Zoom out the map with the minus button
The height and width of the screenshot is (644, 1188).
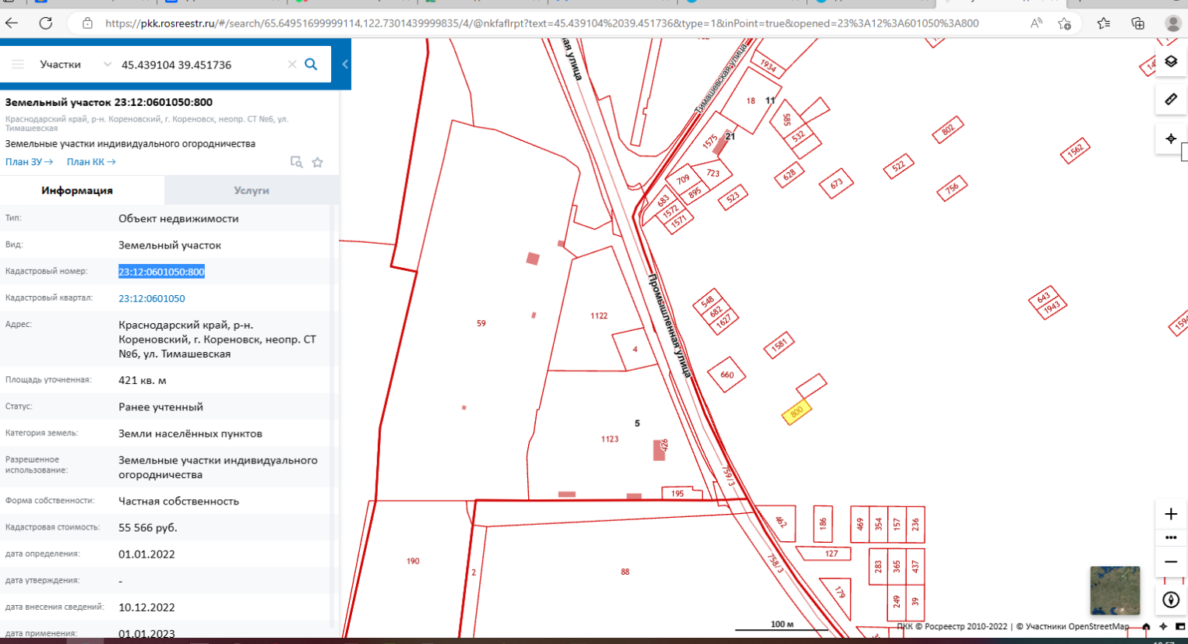tap(1171, 561)
